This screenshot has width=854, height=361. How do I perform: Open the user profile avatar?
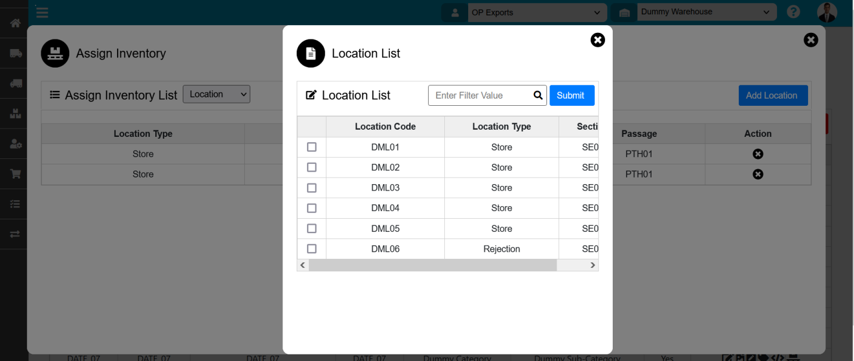coord(827,12)
